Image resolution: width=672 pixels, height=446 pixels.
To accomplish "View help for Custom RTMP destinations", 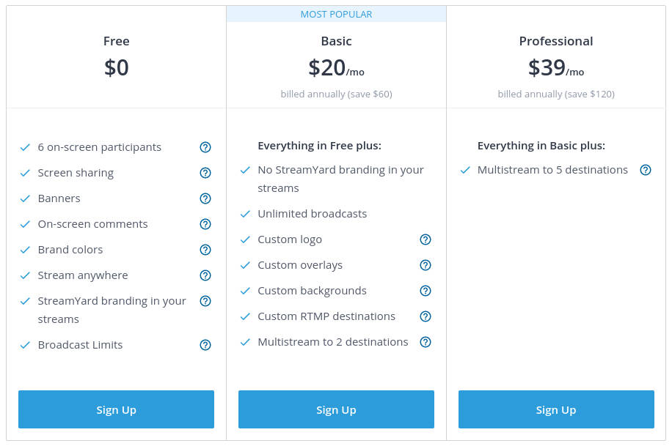I will click(x=426, y=316).
